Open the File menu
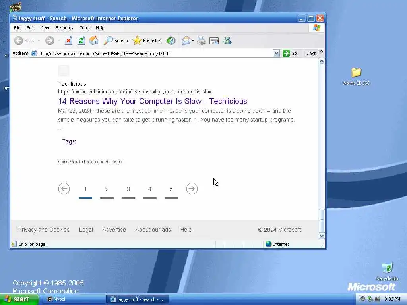The width and height of the screenshot is (407, 305). [17, 28]
